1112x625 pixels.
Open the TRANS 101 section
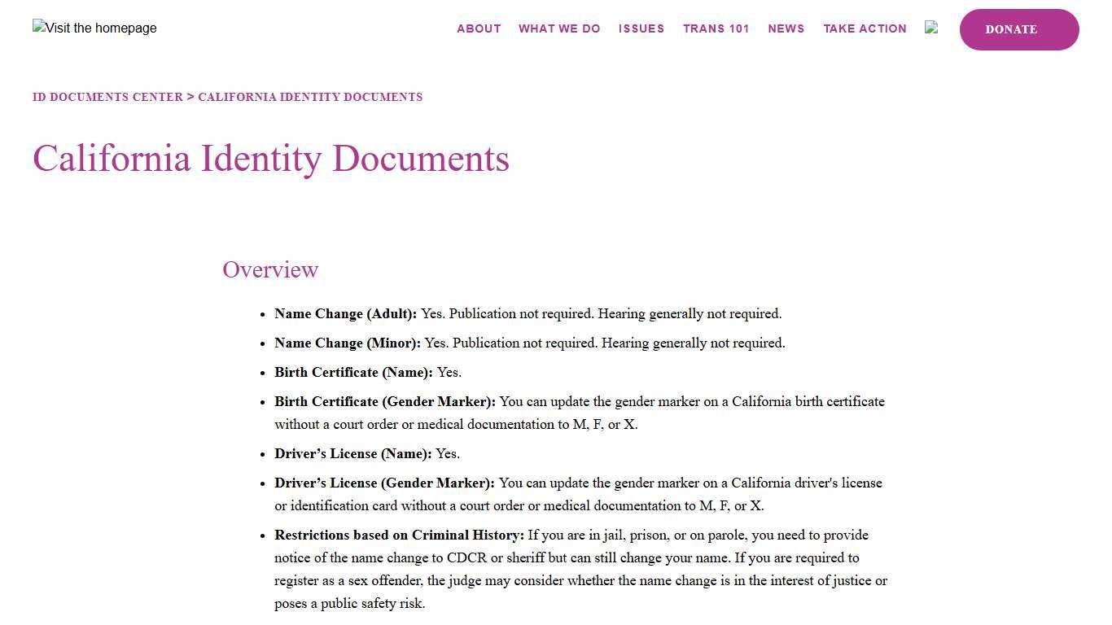(716, 28)
